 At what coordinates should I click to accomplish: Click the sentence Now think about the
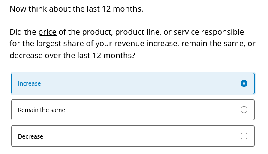tap(47, 9)
